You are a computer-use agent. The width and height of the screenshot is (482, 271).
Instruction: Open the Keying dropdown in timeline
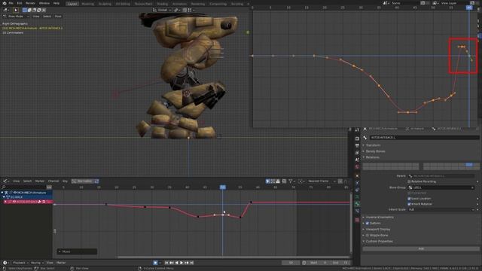coord(37,263)
